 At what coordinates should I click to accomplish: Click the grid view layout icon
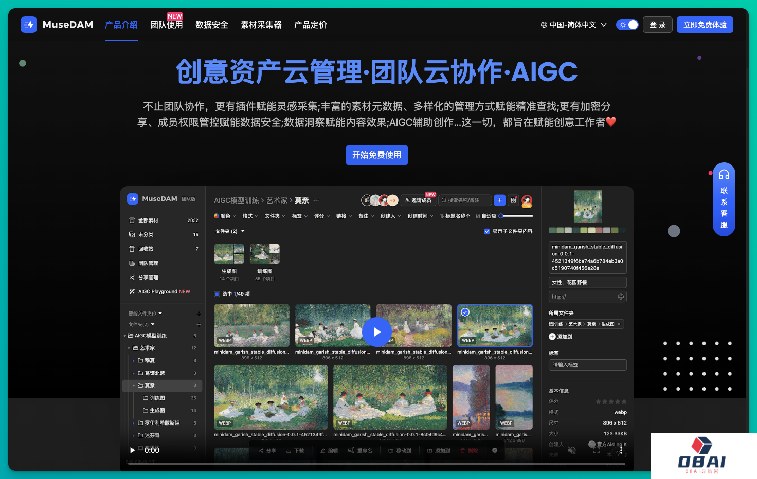[513, 200]
